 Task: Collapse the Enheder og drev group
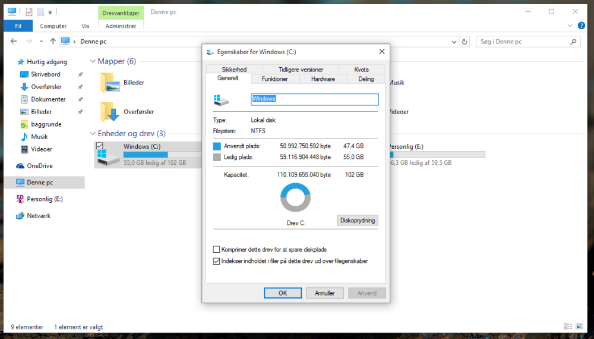[93, 133]
